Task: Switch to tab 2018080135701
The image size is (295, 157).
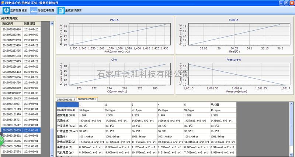Action: click(x=87, y=99)
